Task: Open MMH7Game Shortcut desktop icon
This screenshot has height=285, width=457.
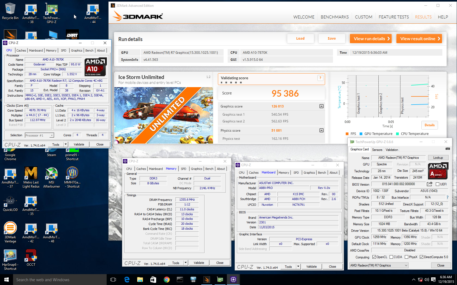Action: (72, 177)
